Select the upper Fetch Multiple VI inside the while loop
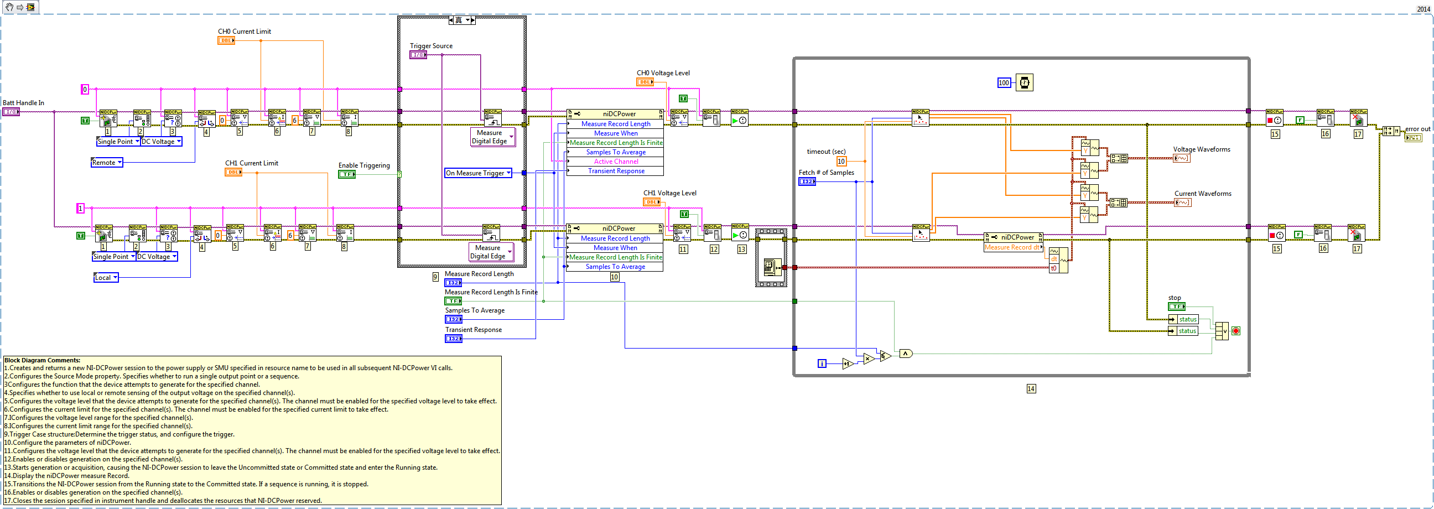This screenshot has width=1434, height=509. point(921,118)
